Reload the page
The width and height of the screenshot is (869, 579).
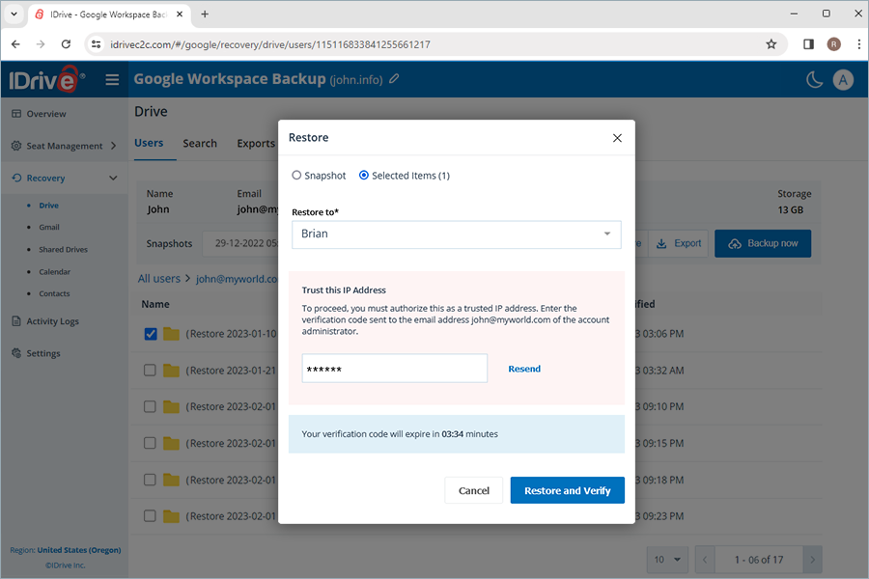click(x=66, y=44)
